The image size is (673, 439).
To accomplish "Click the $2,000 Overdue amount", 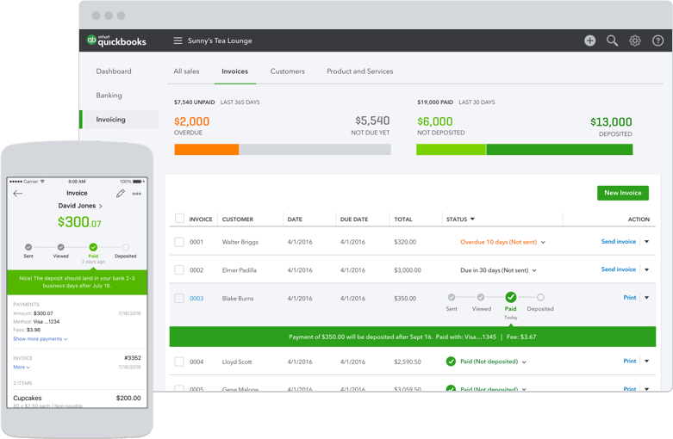I will pyautogui.click(x=192, y=121).
